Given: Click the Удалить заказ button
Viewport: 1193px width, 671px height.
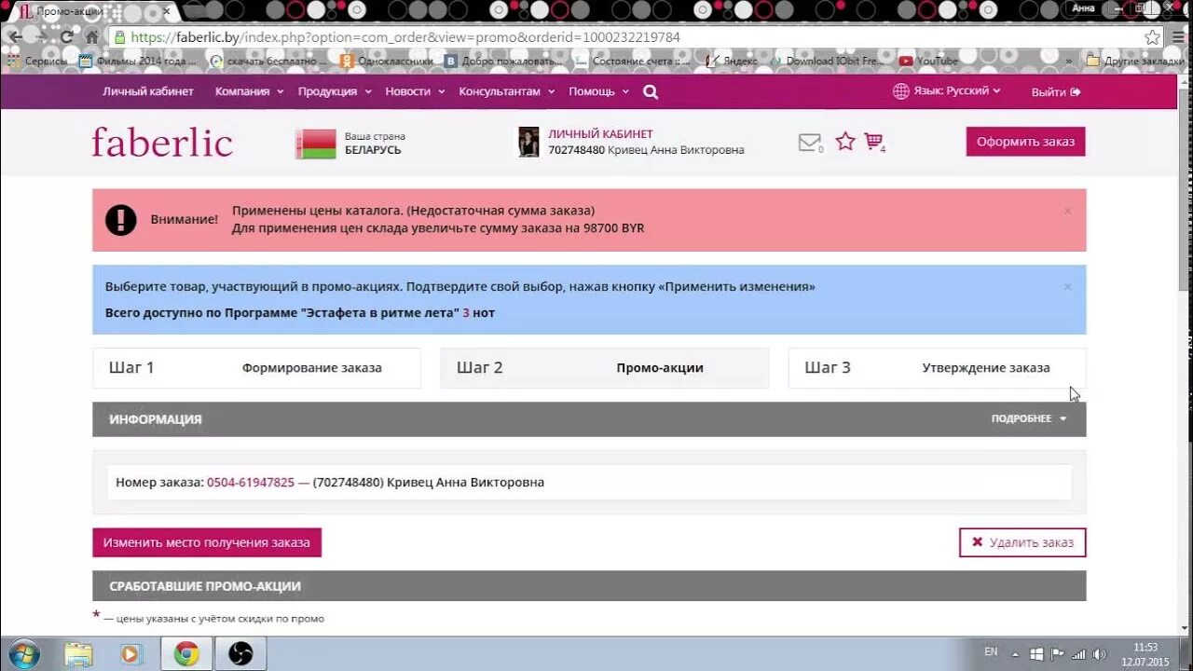Looking at the screenshot, I should click(1022, 542).
